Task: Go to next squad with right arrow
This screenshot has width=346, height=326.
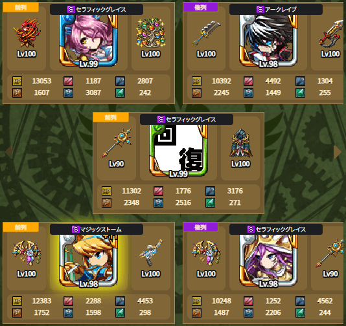Action: pyautogui.click(x=337, y=152)
